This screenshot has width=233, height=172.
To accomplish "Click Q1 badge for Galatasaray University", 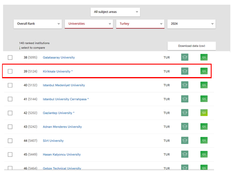I will tap(204, 57).
